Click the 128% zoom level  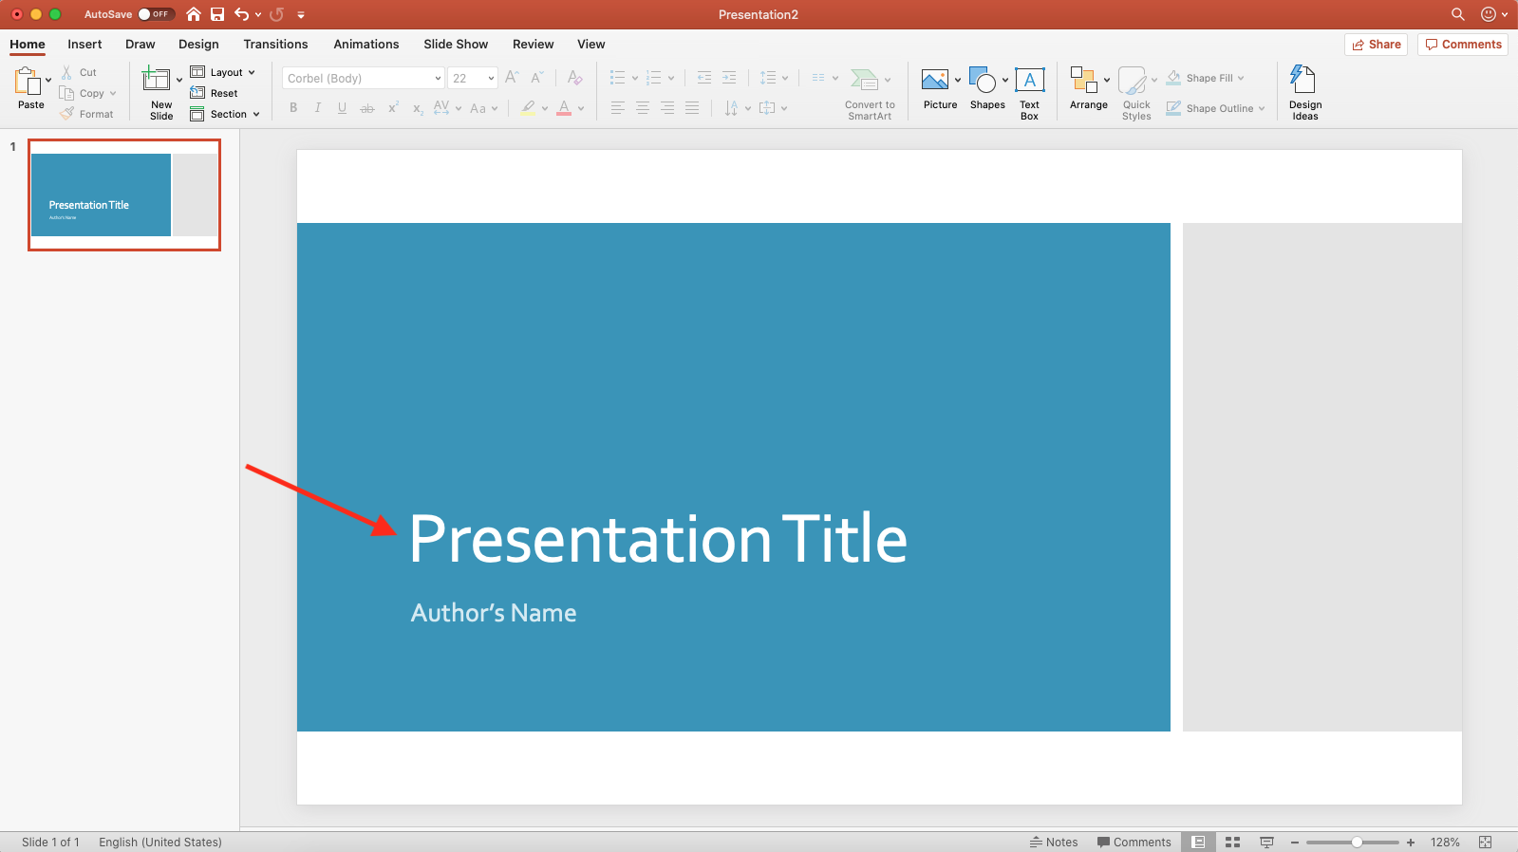1445,842
